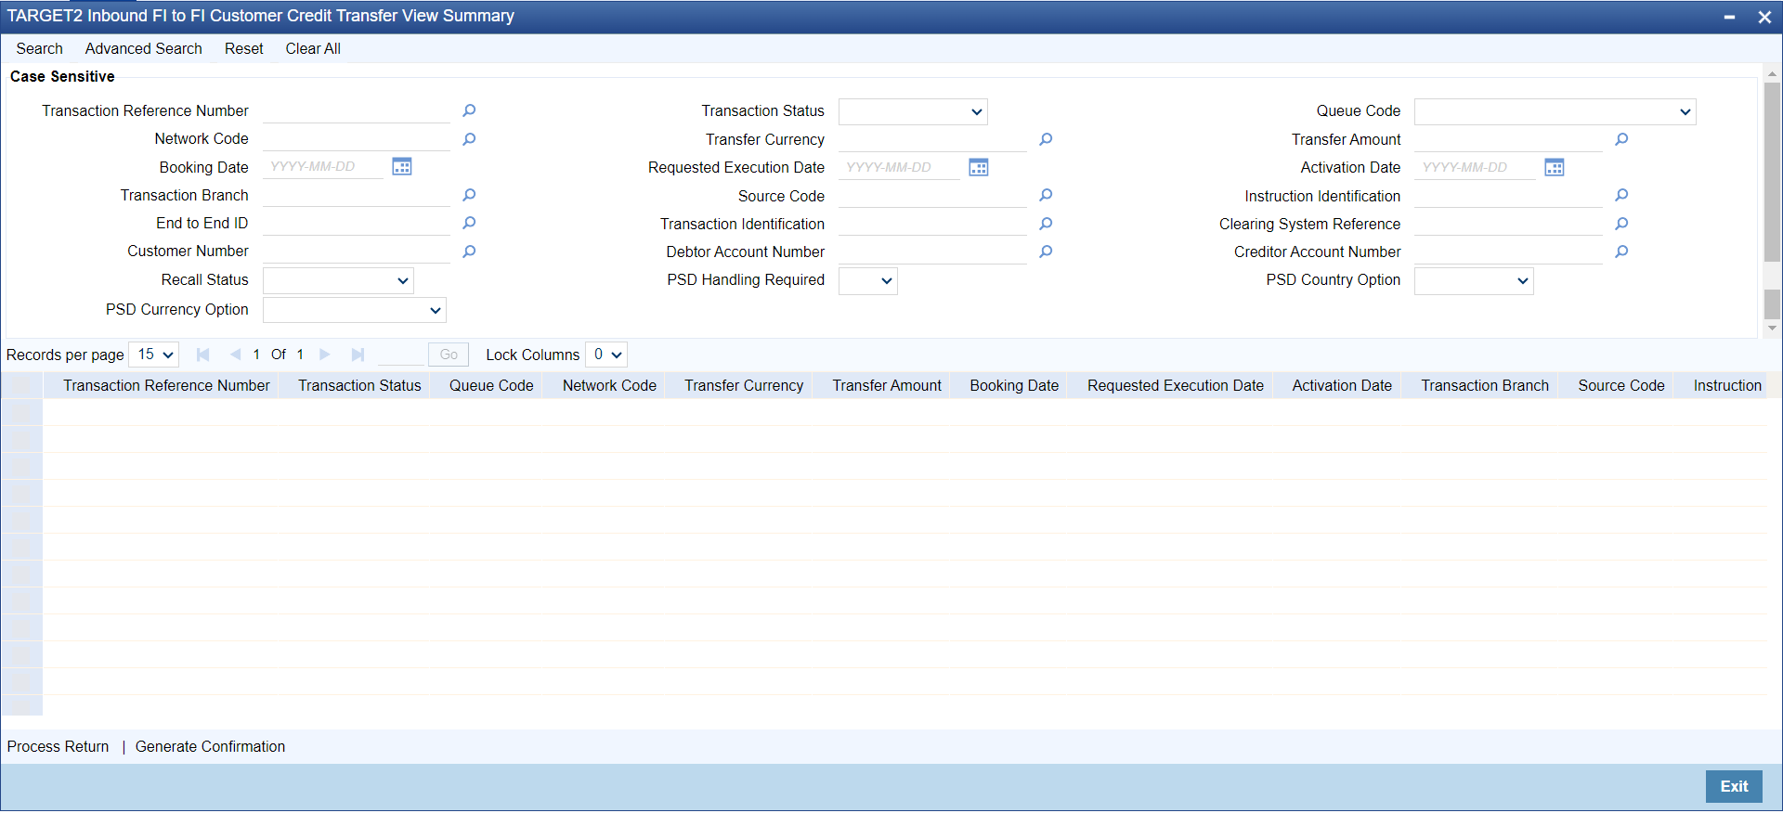1783x813 pixels.
Task: Open lookup for Debtor Account Number
Action: tap(1046, 252)
